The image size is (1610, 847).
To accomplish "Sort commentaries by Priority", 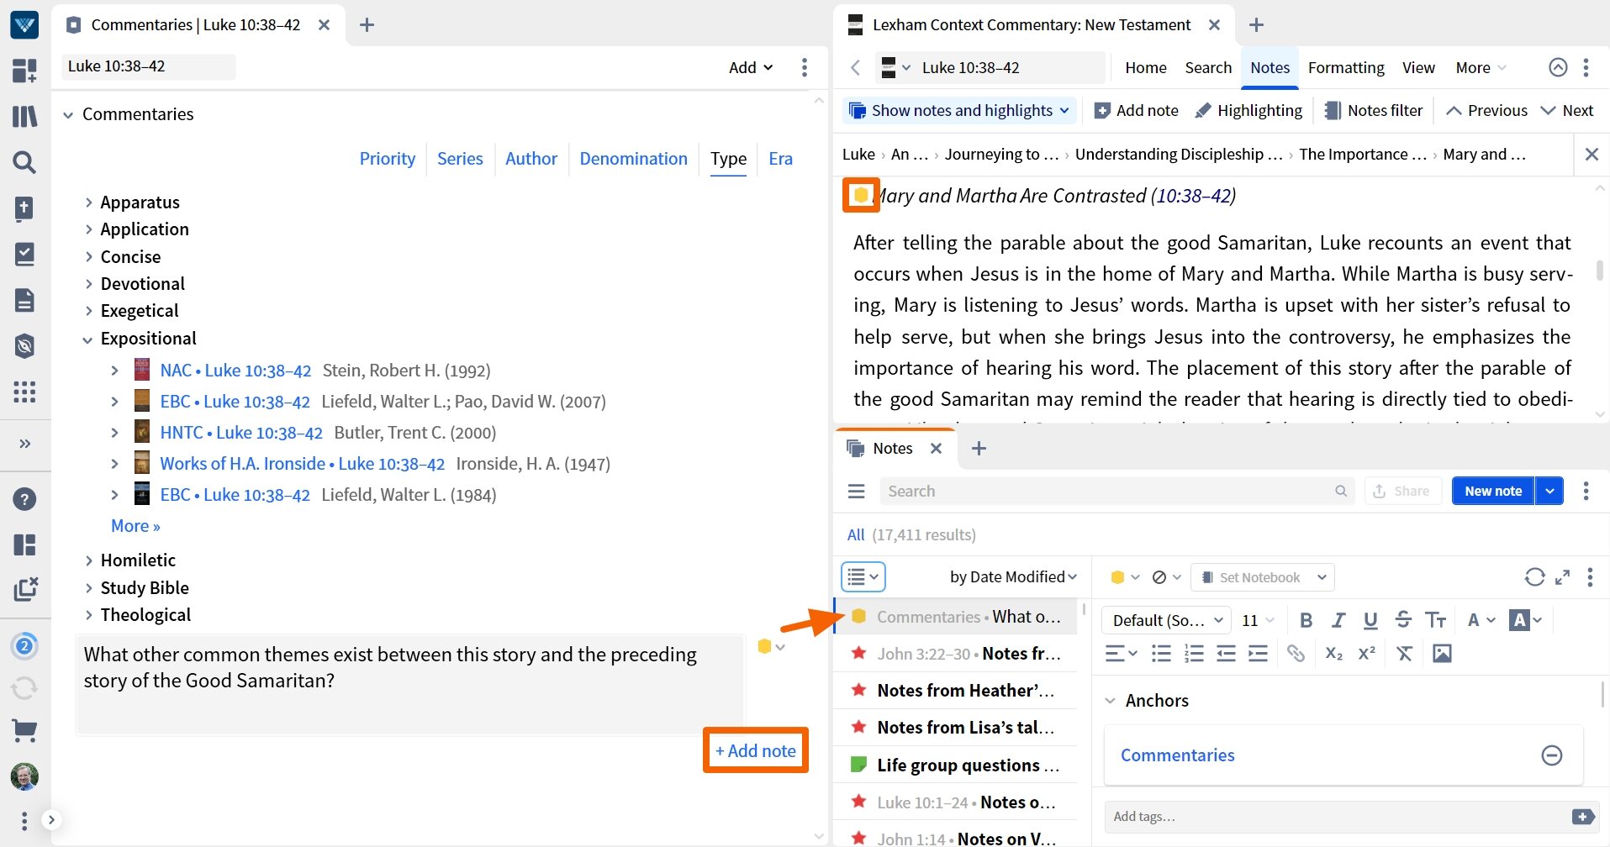I will point(388,159).
